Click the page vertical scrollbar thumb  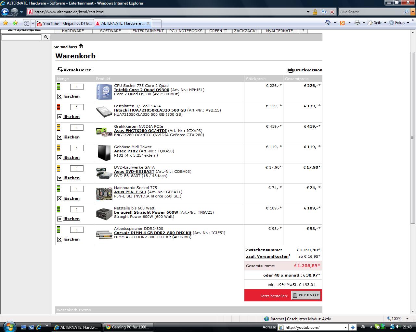click(413, 137)
